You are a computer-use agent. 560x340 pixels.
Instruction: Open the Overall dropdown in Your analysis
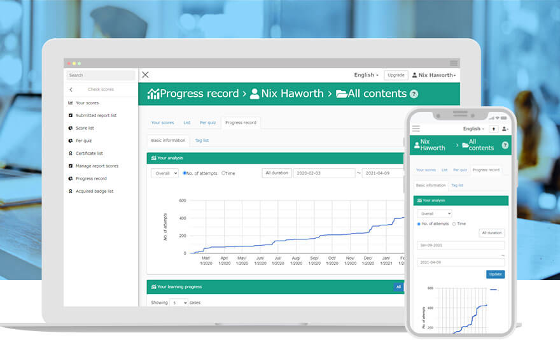tap(165, 173)
